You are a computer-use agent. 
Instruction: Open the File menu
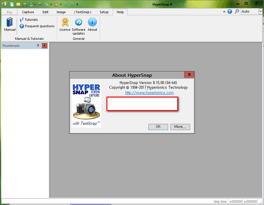(x=9, y=12)
